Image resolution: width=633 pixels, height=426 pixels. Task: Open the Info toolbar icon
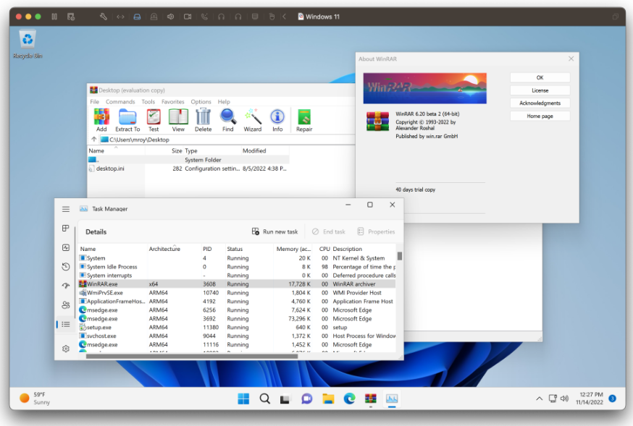coord(277,117)
